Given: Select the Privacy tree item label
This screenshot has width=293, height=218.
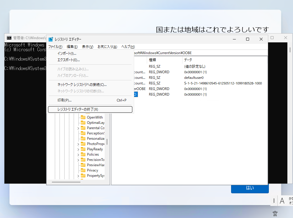Looking at the screenshot, I should click(92, 170).
